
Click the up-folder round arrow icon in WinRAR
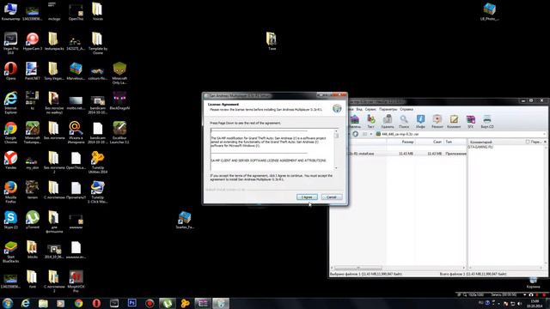coord(355,134)
